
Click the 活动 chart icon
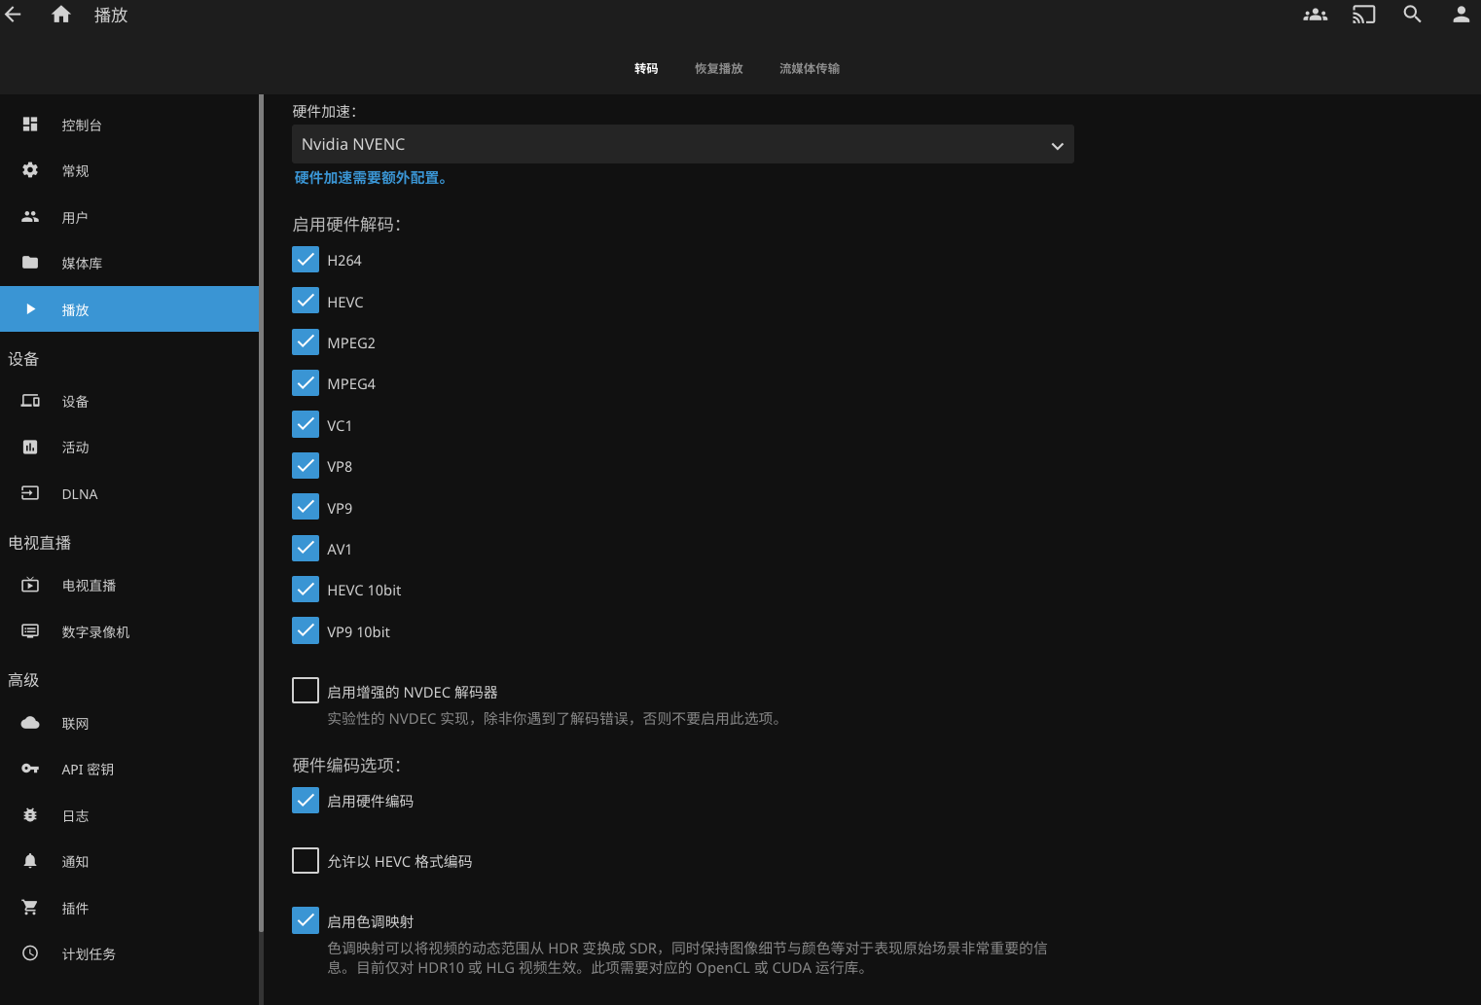click(30, 448)
